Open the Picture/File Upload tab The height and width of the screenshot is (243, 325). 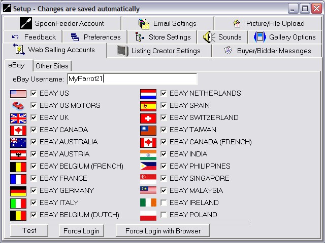pyautogui.click(x=268, y=23)
